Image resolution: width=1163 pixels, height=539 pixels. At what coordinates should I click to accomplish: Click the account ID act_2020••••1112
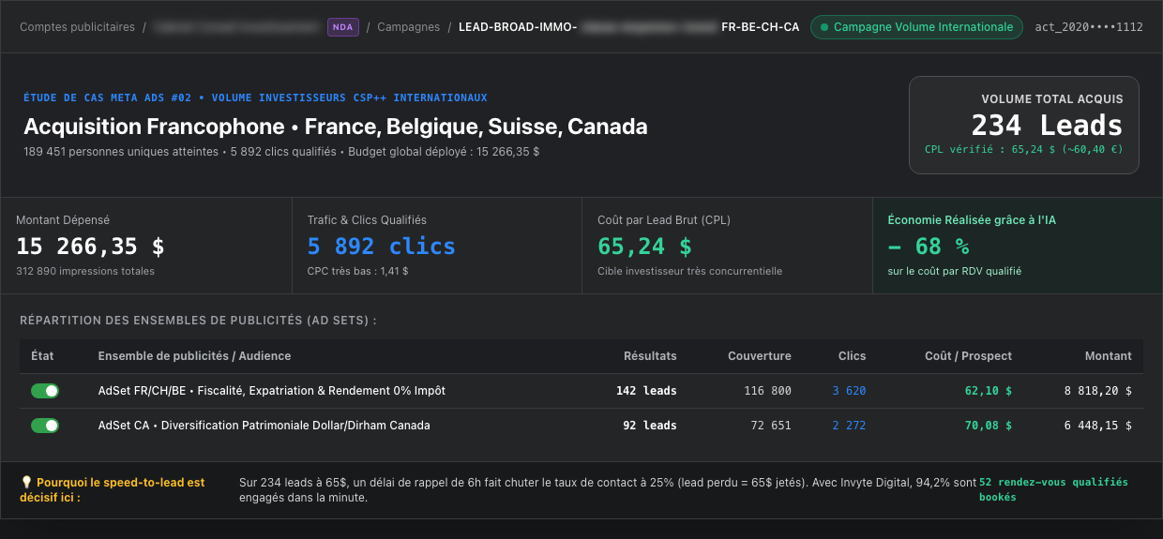(1089, 27)
